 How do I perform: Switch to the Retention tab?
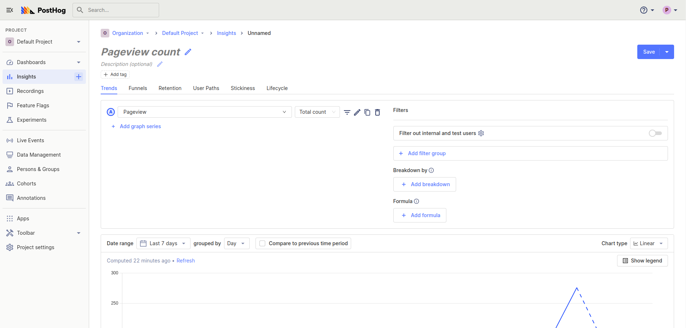tap(170, 88)
